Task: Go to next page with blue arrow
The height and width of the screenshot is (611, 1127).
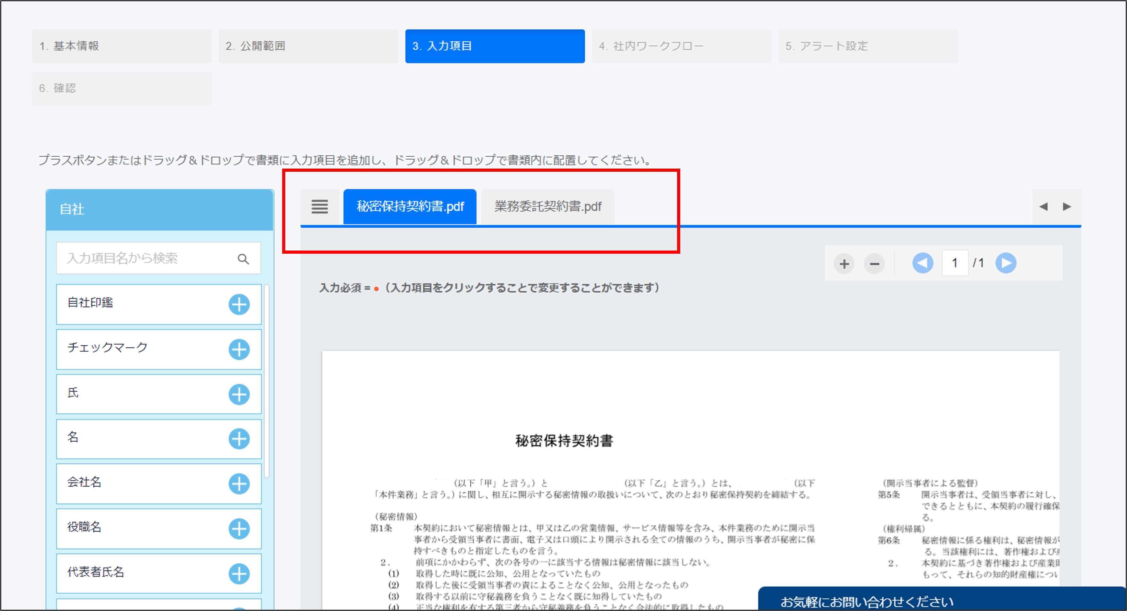Action: 1006,263
